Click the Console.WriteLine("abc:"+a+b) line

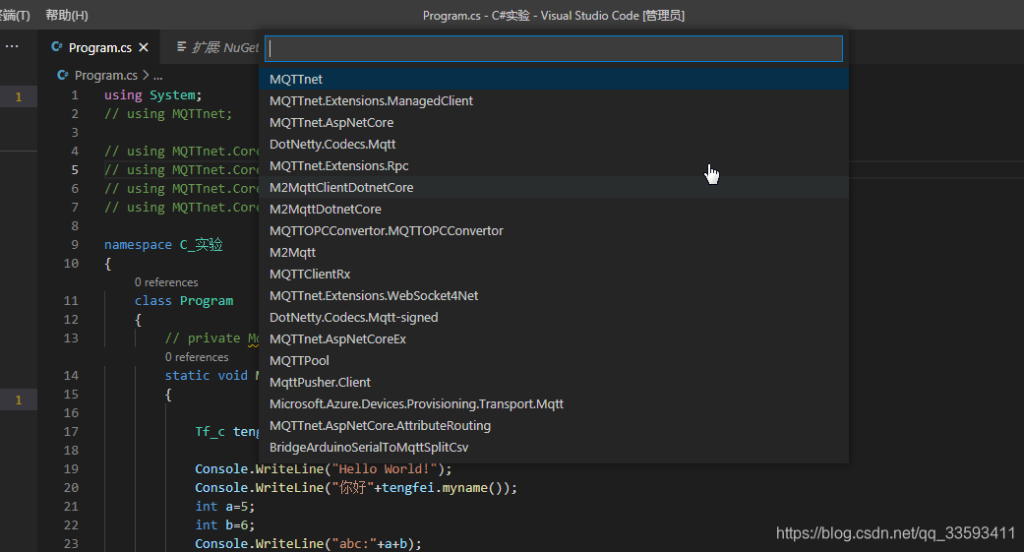click(x=308, y=543)
